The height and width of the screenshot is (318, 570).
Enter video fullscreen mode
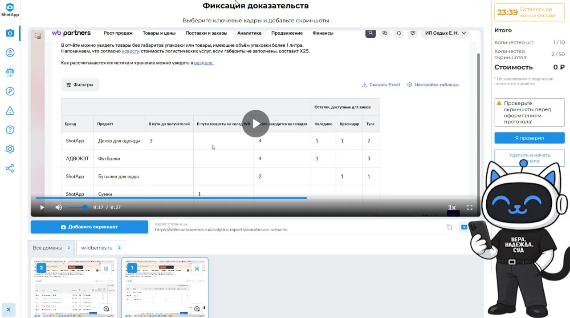[x=469, y=207]
